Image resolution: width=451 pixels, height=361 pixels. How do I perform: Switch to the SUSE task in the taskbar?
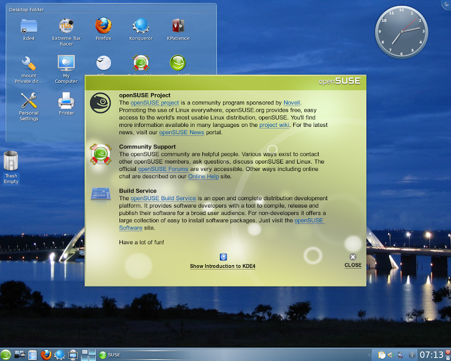[x=109, y=355]
